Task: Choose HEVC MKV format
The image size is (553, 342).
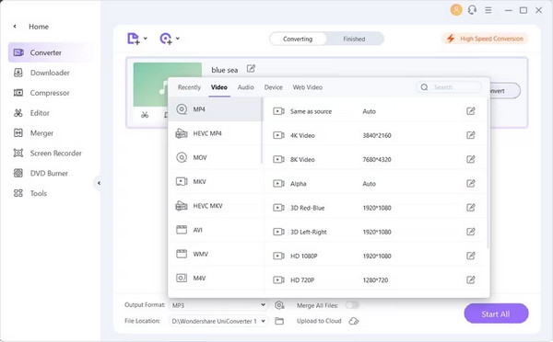Action: [215, 206]
